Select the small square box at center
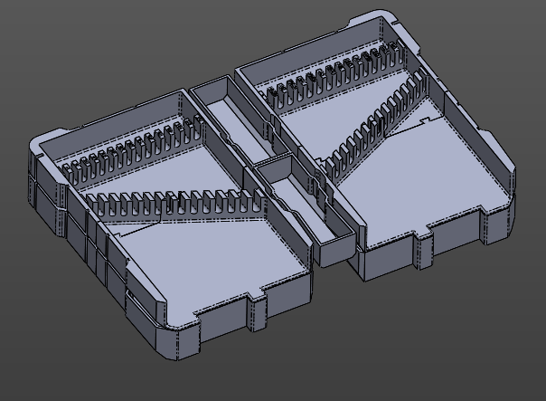This screenshot has width=546, height=401. (x=274, y=172)
